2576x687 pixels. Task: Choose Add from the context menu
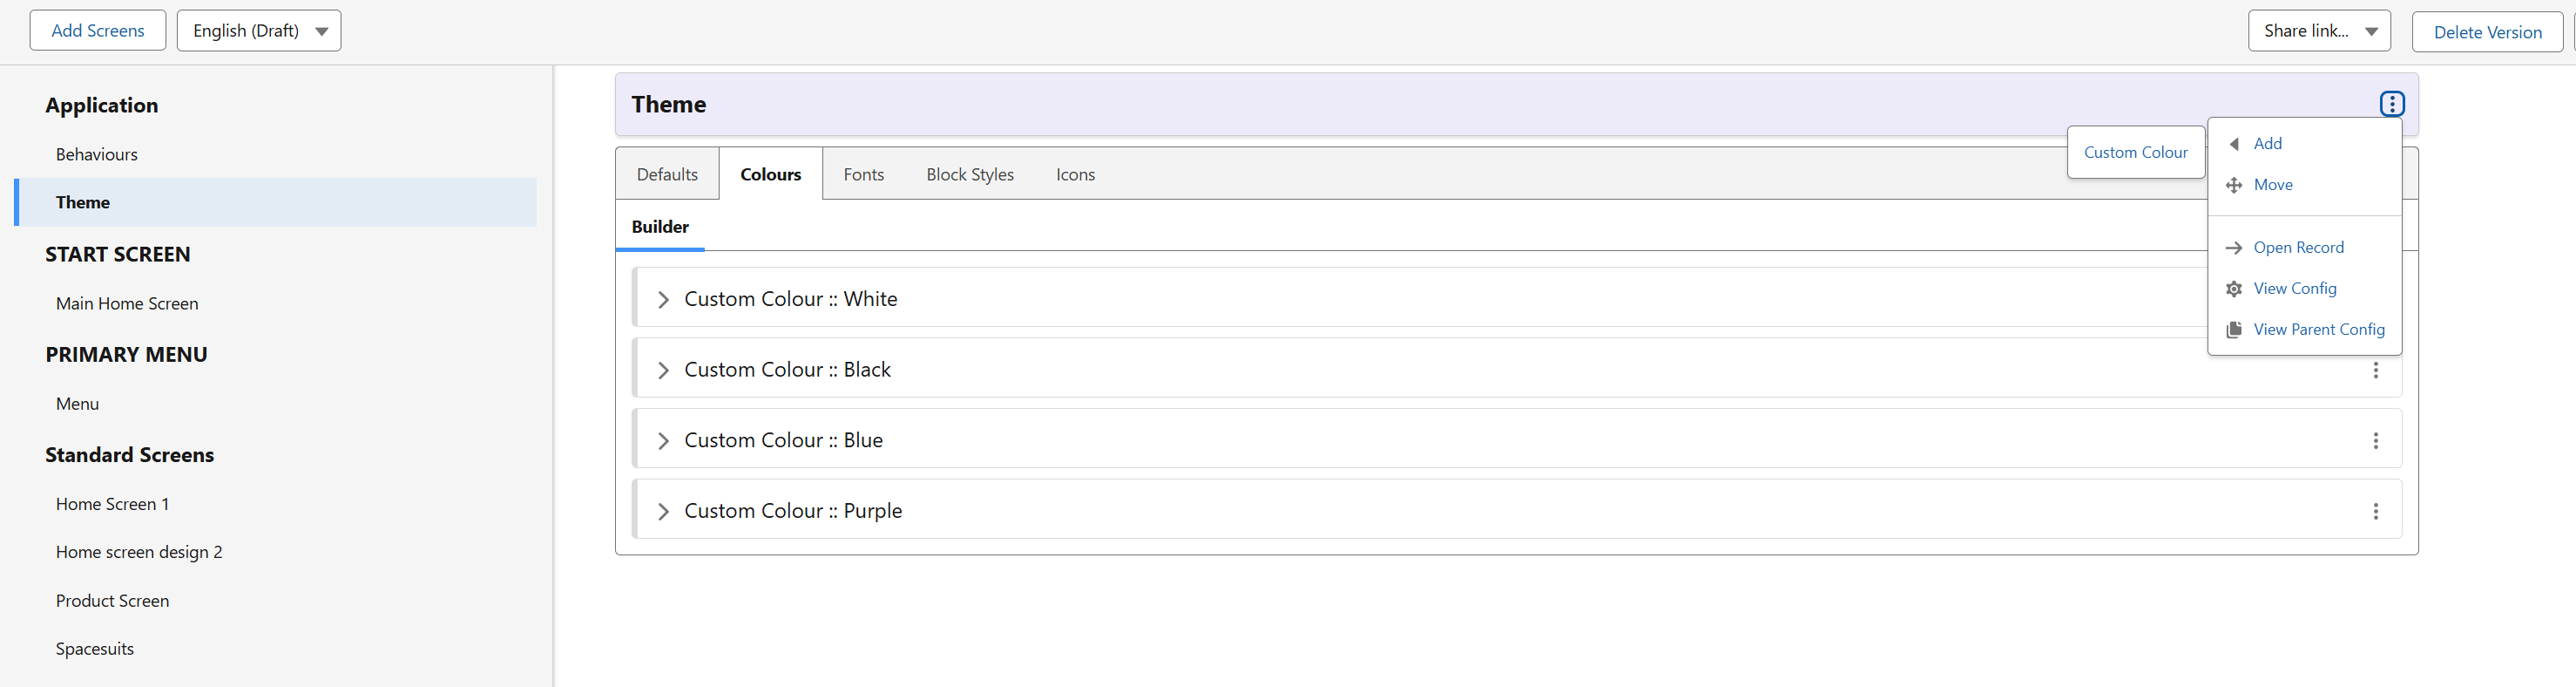click(2267, 144)
